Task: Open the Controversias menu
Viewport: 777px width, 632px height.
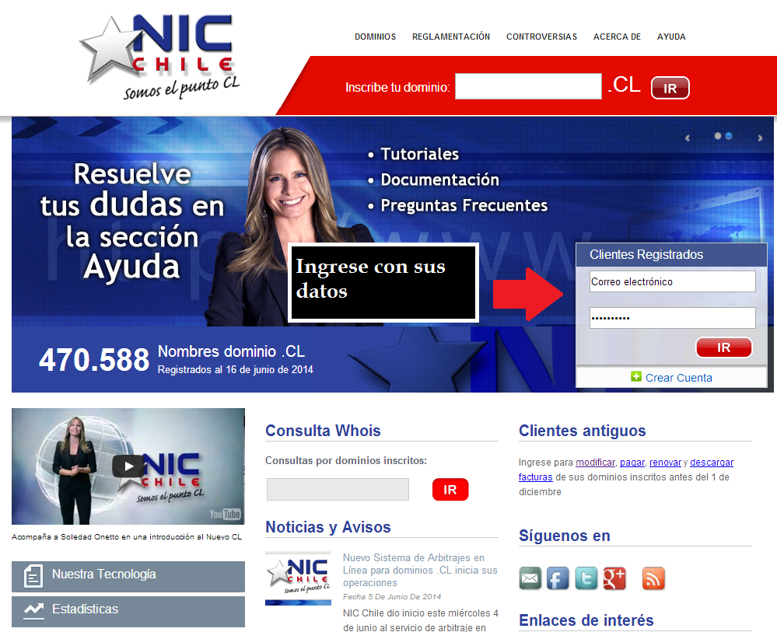Action: (x=541, y=37)
